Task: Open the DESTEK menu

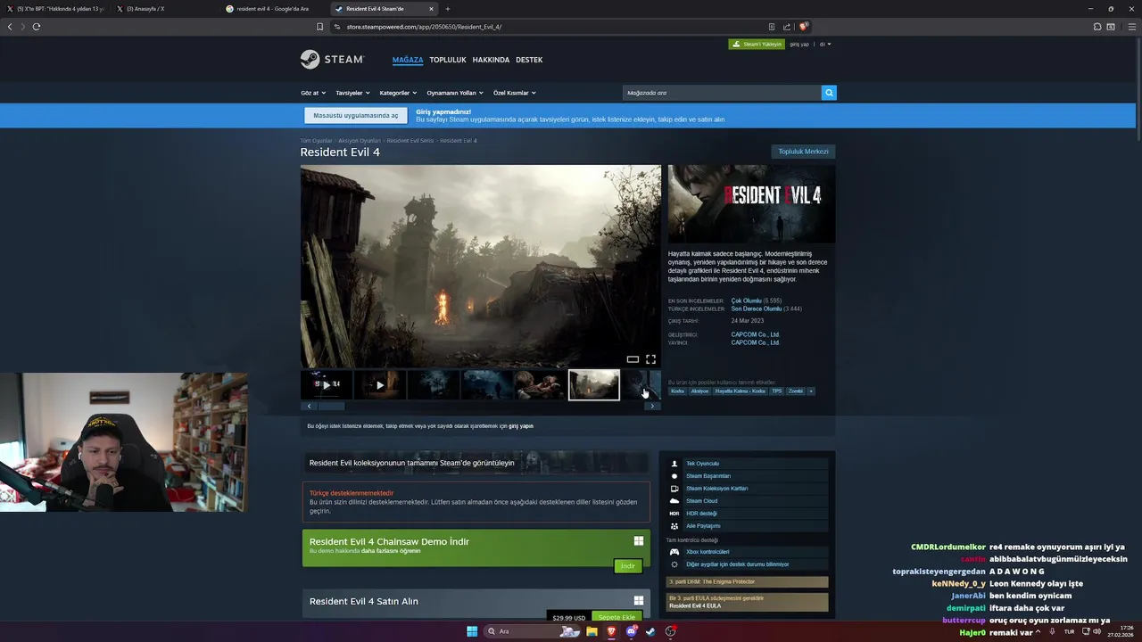Action: (x=529, y=60)
